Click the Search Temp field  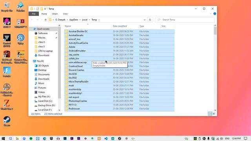[x=185, y=20]
